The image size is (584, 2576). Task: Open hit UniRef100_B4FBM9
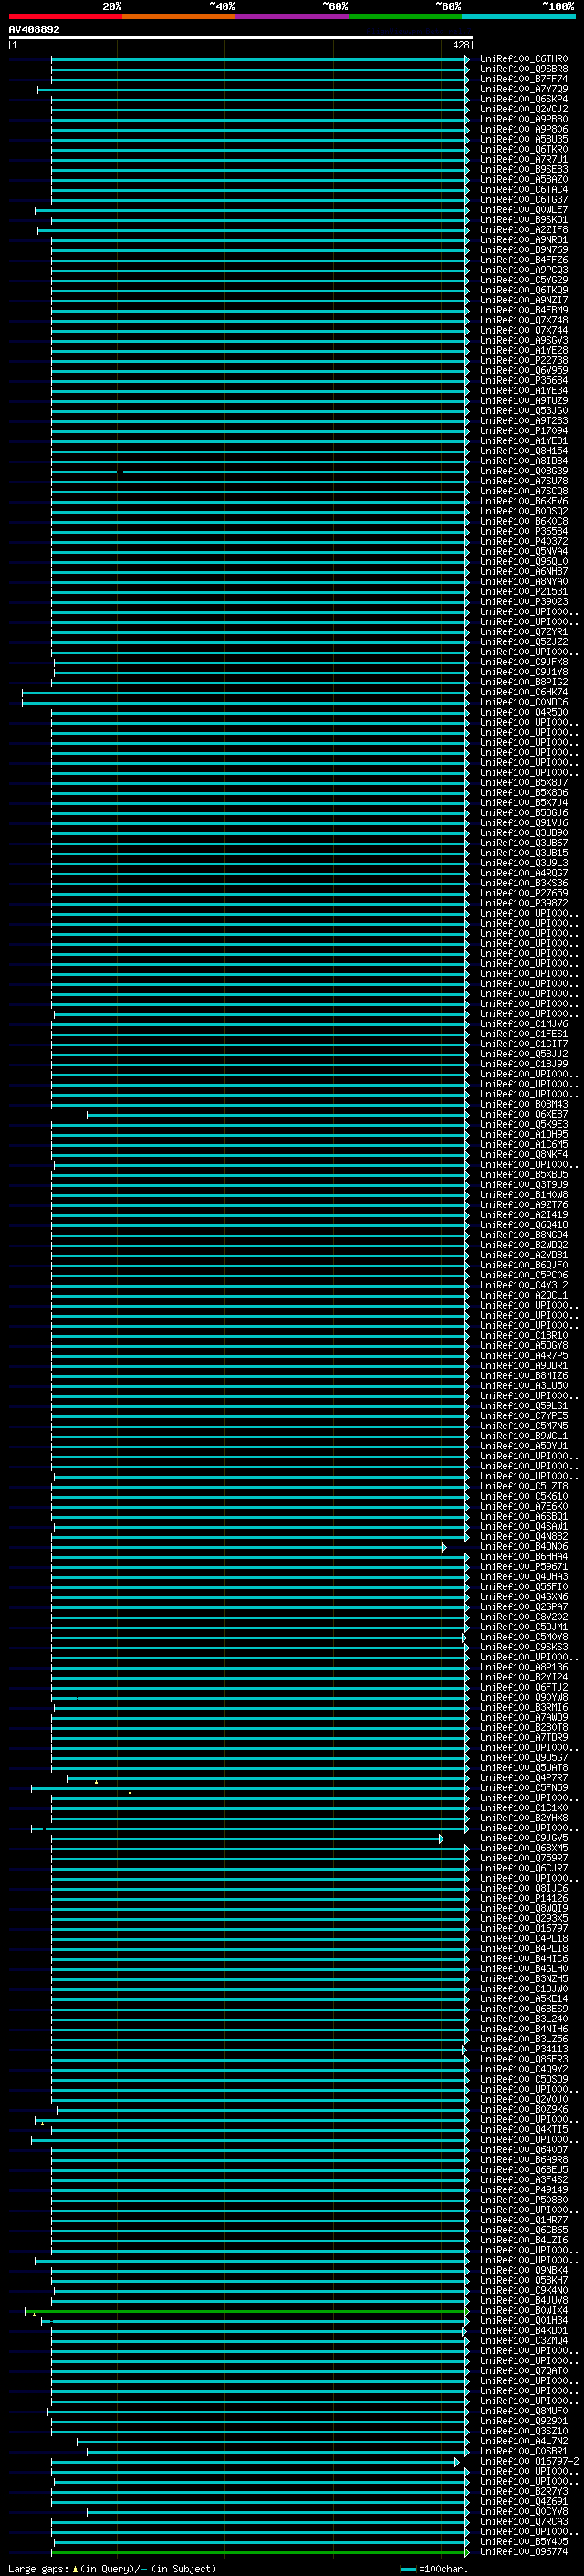click(523, 310)
